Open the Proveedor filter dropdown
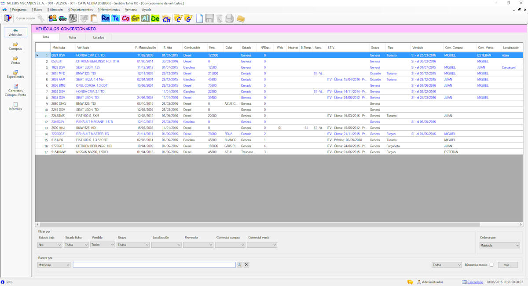Viewport: 528px width, 286px height. coord(198,245)
